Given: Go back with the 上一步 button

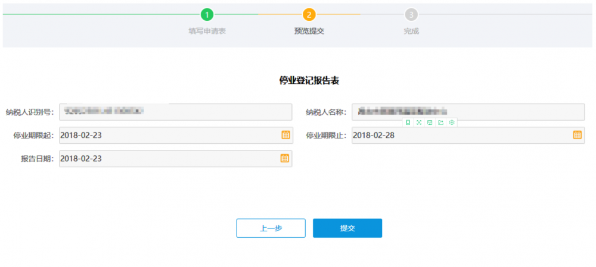Looking at the screenshot, I should point(271,228).
